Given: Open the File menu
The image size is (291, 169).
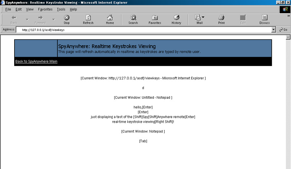Looking at the screenshot, I should pos(8,9).
